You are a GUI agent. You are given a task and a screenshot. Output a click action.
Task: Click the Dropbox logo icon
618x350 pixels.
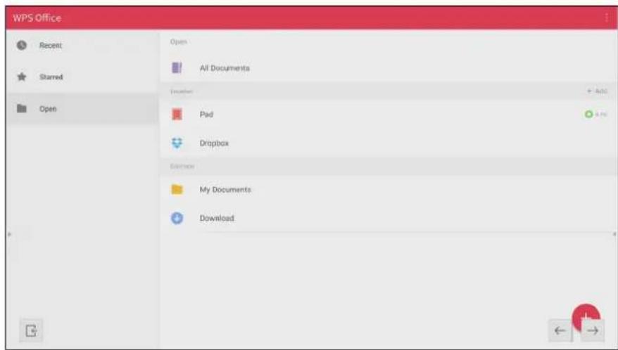177,143
